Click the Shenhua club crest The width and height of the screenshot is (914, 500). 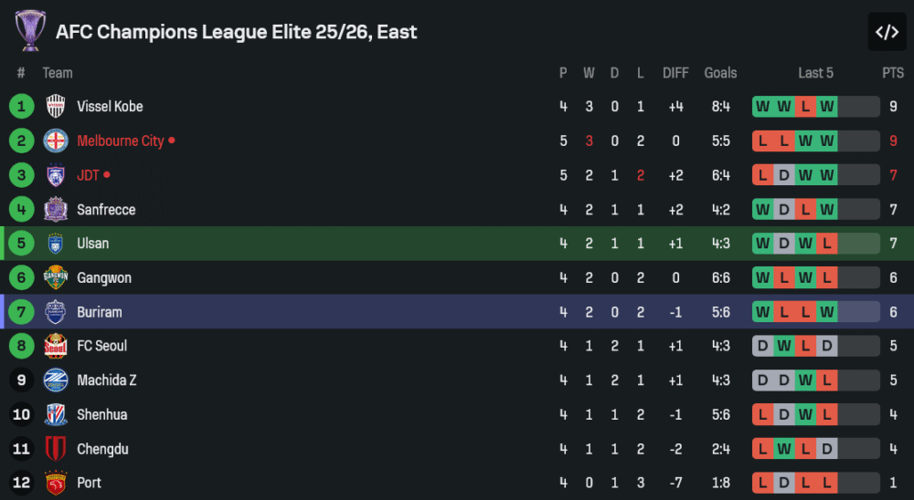click(x=56, y=414)
